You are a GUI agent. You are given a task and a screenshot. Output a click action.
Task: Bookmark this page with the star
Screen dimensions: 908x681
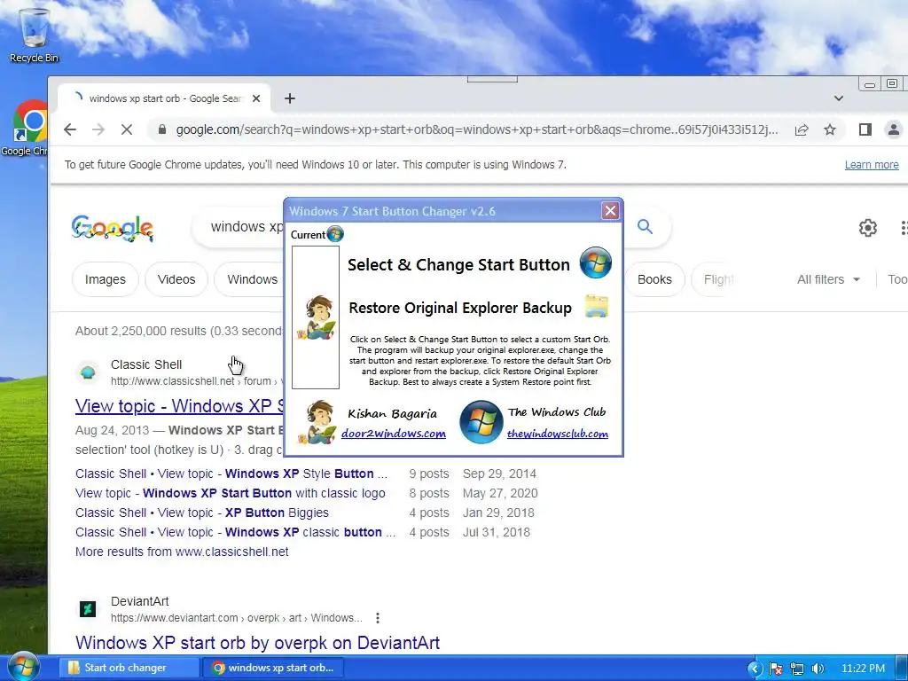[830, 129]
